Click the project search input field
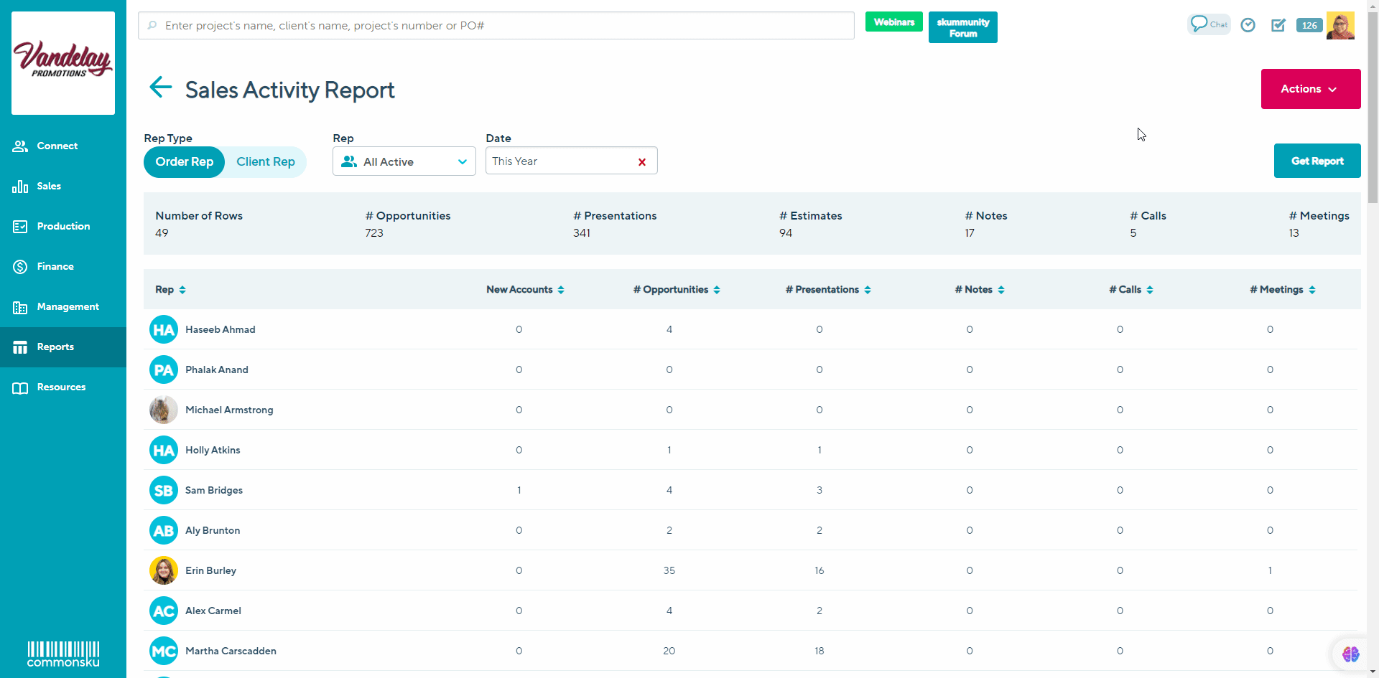 pos(496,26)
